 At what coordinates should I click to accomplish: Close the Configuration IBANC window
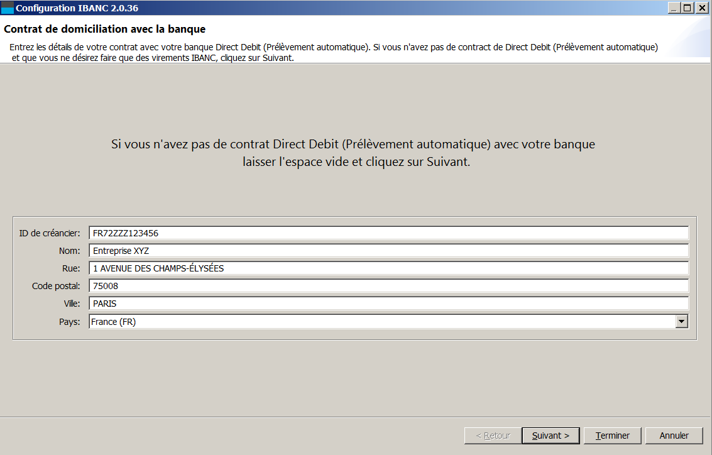tap(701, 8)
